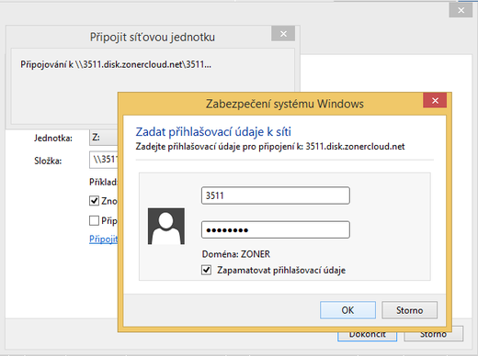This screenshot has width=478, height=356.
Task: Select the Dokončit button in background wizard
Action: point(368,336)
